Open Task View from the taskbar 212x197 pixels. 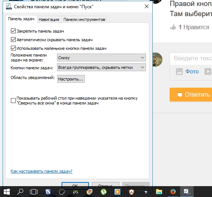(34, 192)
